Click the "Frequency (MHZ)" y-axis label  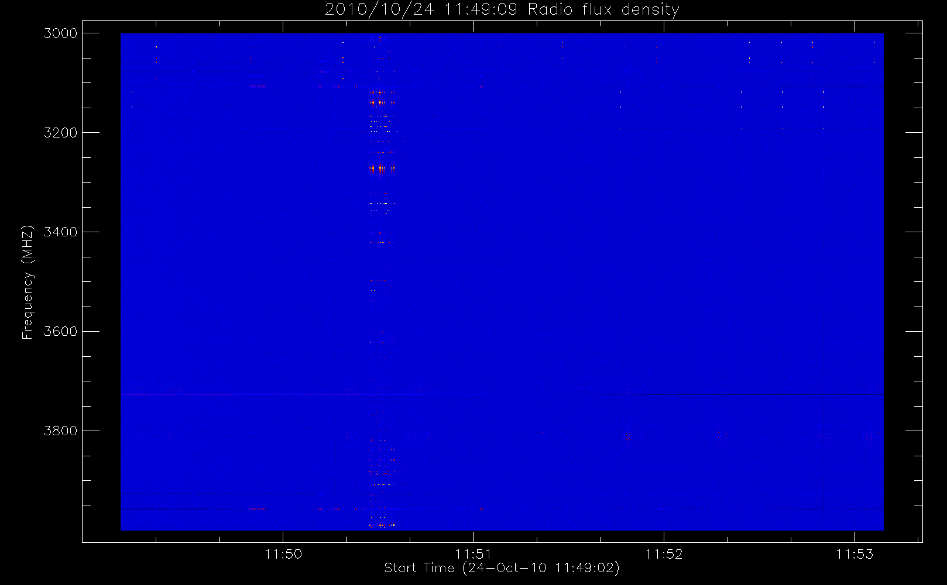pyautogui.click(x=28, y=282)
